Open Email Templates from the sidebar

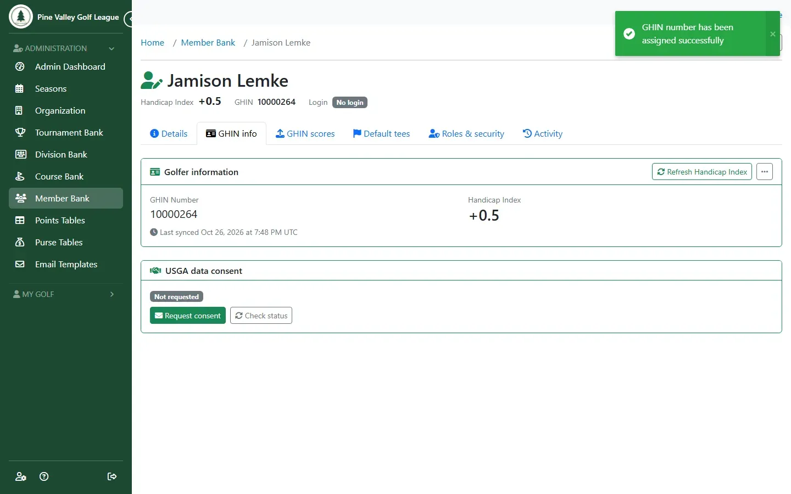click(66, 264)
